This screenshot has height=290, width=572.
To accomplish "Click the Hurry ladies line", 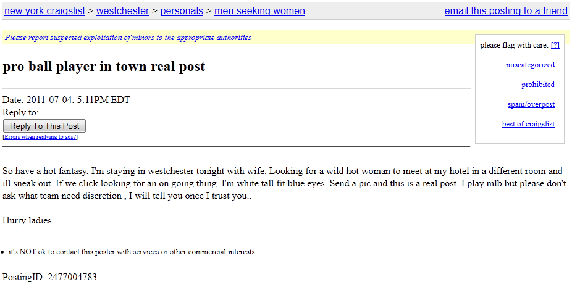I will pos(27,220).
